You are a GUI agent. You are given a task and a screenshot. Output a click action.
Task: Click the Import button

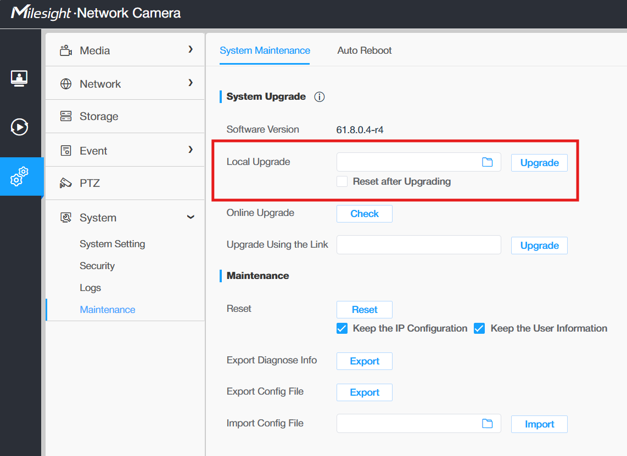pos(539,424)
